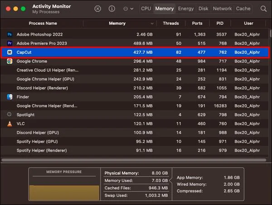
Task: Open the Network tab
Action: pos(222,9)
